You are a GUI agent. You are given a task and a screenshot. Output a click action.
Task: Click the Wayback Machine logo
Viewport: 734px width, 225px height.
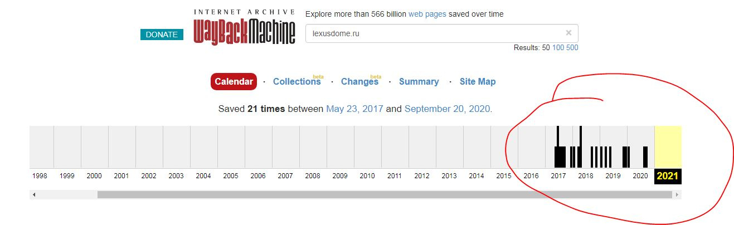pos(244,26)
